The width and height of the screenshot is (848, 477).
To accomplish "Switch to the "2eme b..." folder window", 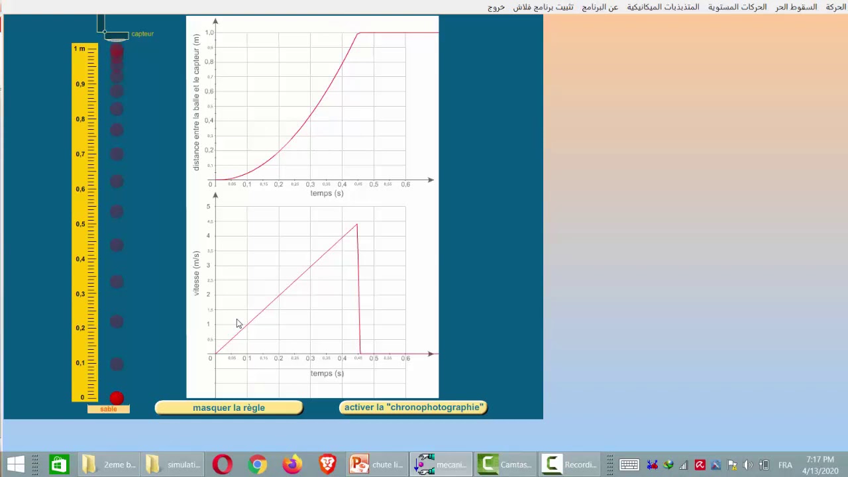I will pos(109,464).
